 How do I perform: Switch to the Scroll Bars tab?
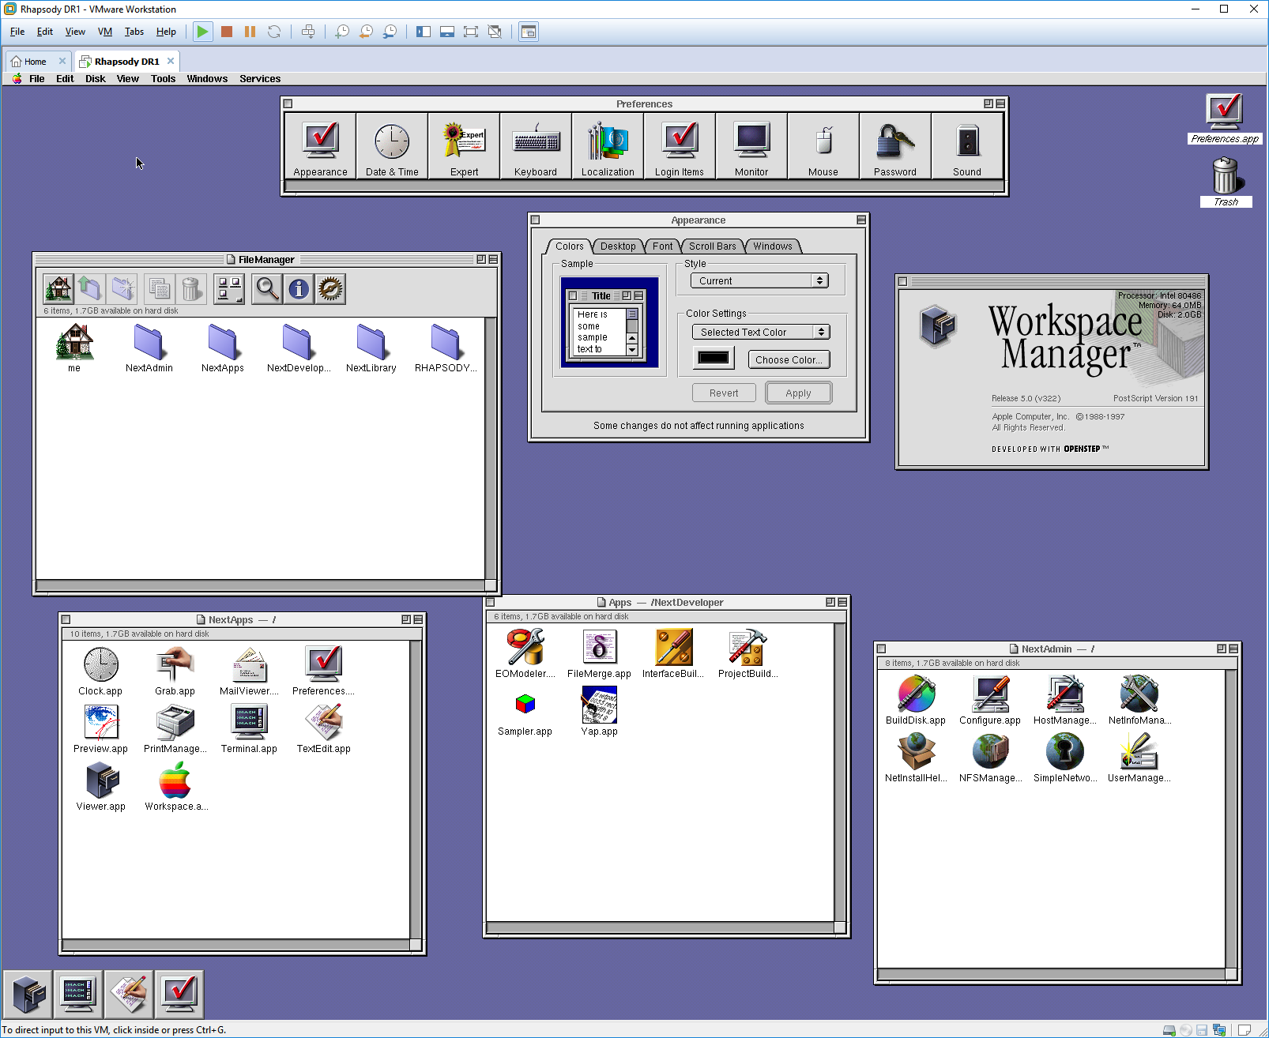coord(712,246)
